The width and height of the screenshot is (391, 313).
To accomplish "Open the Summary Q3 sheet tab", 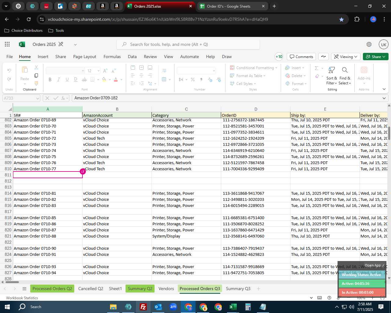I will (x=238, y=289).
